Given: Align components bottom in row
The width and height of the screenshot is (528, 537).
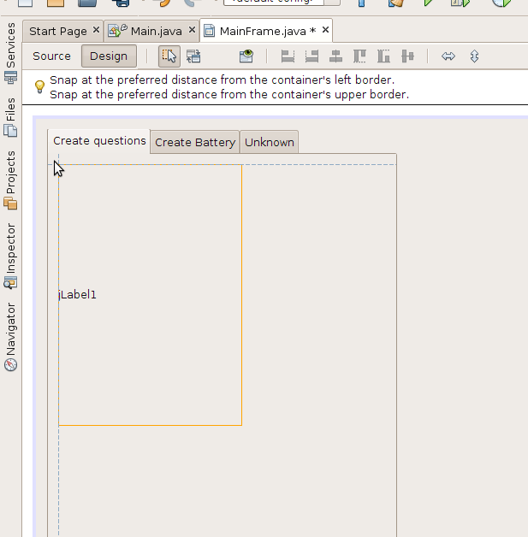Looking at the screenshot, I should coord(383,56).
